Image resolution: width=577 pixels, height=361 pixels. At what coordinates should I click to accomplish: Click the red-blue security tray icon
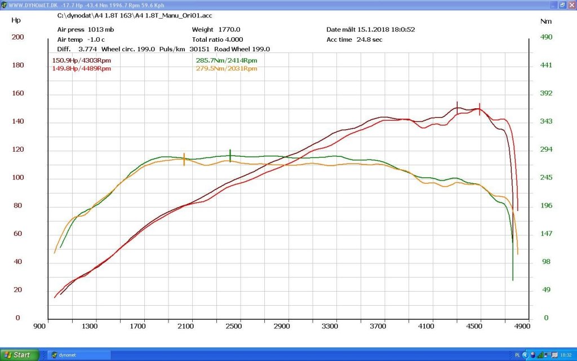533,355
